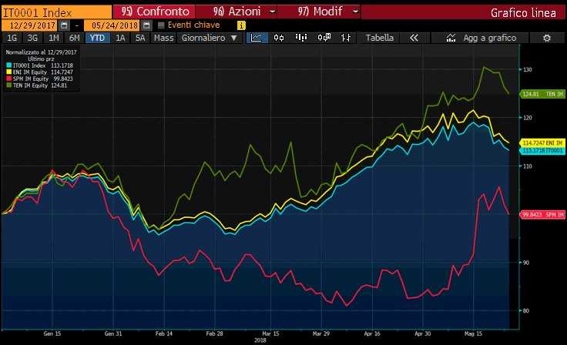Viewport: 567px width, 345px height.
Task: Click the 95) Confronto button
Action: pos(154,12)
